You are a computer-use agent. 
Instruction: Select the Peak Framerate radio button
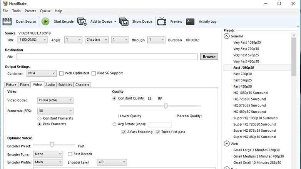pos(39,124)
